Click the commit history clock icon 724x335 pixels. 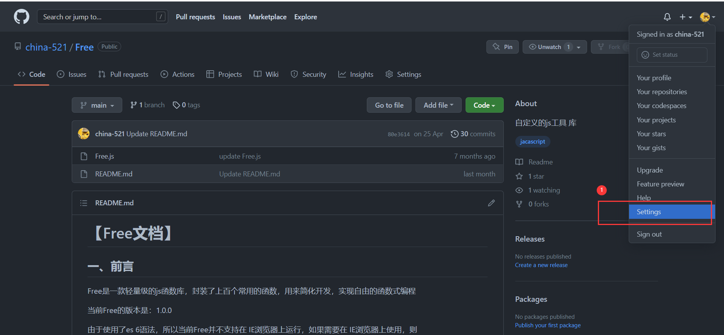[454, 134]
